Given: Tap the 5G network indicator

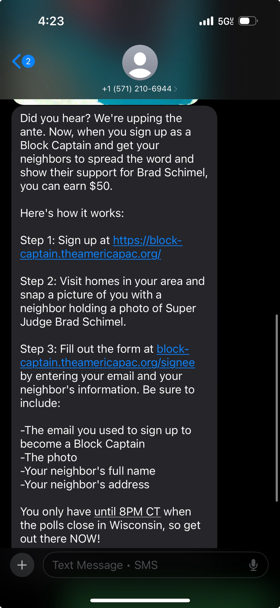Looking at the screenshot, I should [x=226, y=21].
